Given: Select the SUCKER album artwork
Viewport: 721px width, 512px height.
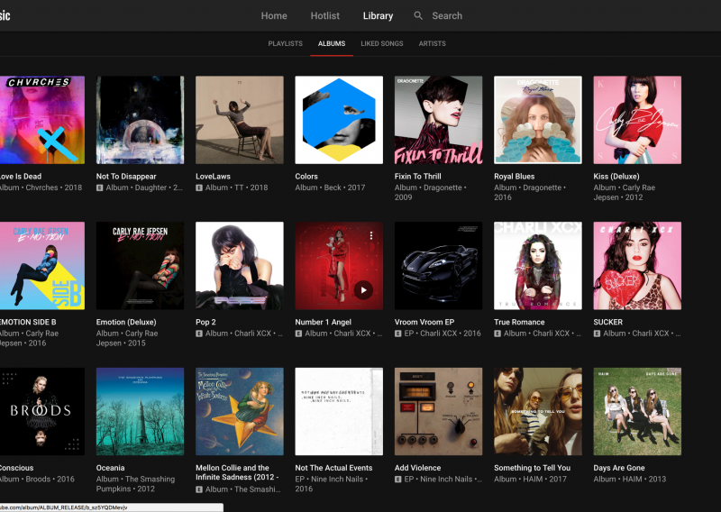Looking at the screenshot, I should click(x=637, y=265).
